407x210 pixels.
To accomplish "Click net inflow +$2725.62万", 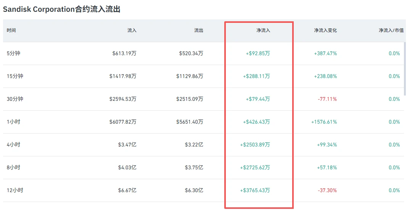I will click(255, 167).
